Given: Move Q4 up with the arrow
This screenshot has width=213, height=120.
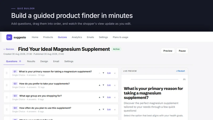Looking at the screenshot, I should coord(100,109).
